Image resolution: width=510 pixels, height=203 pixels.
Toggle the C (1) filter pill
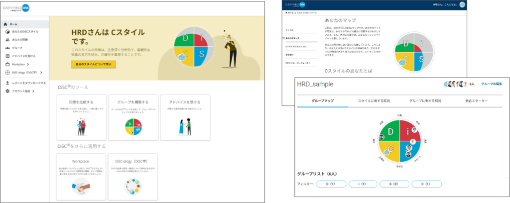point(426,184)
